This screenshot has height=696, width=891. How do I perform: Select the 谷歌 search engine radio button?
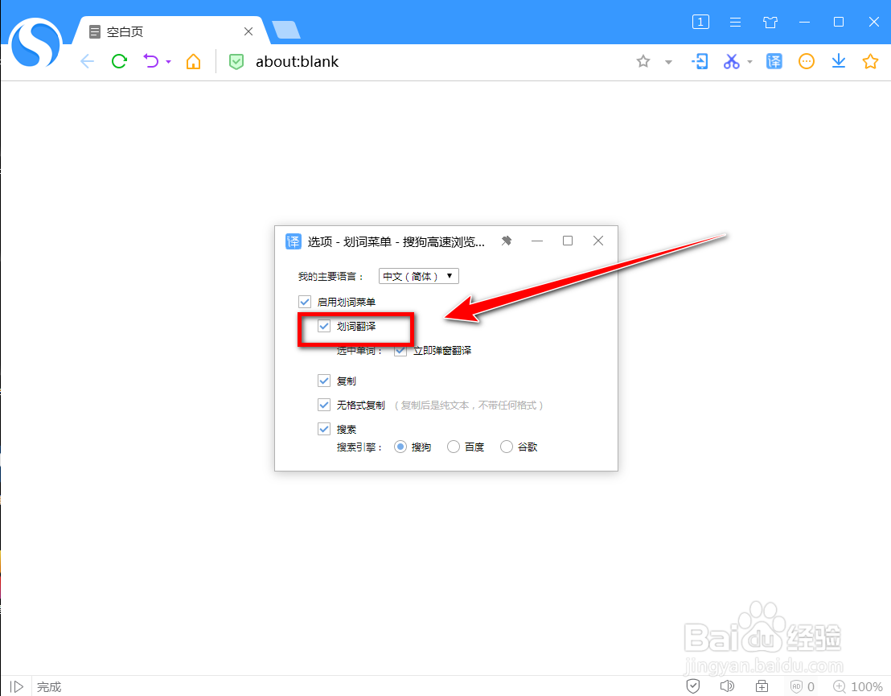507,447
